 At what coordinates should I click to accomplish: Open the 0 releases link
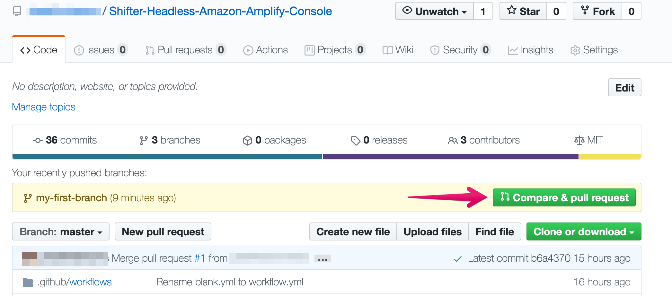379,140
